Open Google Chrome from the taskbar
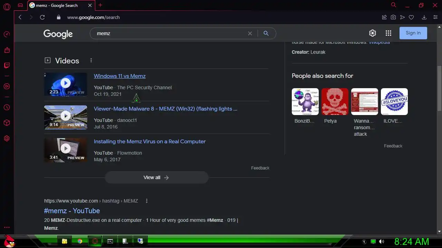 pyautogui.click(x=80, y=241)
